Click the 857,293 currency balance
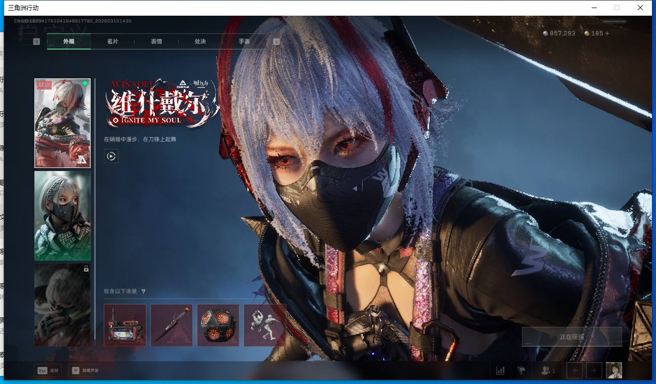Viewport: 656px width, 384px height. (559, 33)
